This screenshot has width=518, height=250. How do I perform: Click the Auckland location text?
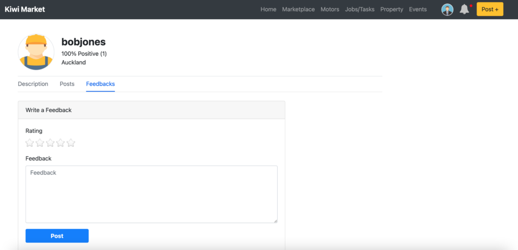(x=74, y=62)
